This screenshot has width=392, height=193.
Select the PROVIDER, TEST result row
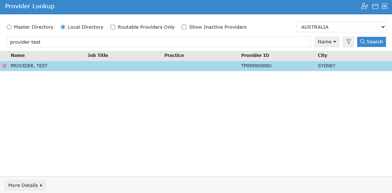pyautogui.click(x=143, y=66)
